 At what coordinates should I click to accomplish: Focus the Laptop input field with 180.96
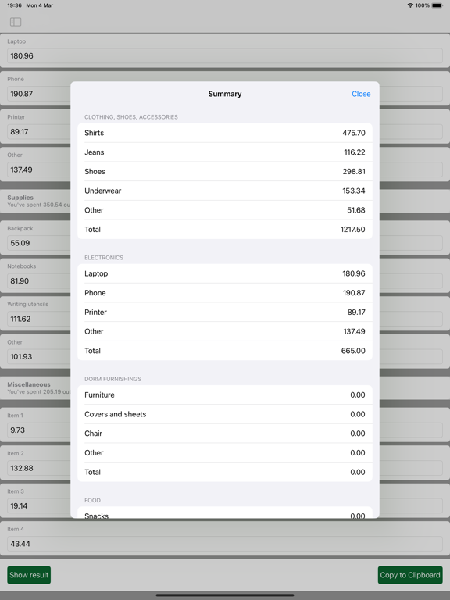(x=225, y=56)
